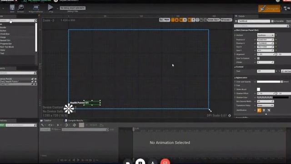Screen dimensions: 291x164
Task: Select Progress Bar widget in palette
Action: [6, 44]
